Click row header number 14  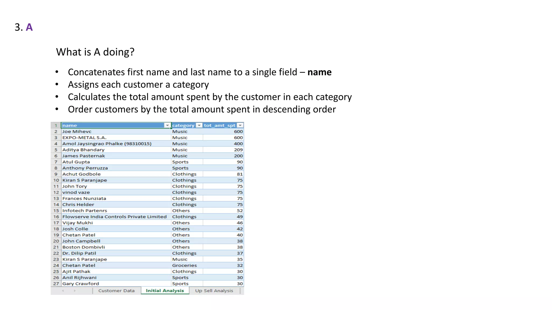pyautogui.click(x=56, y=205)
